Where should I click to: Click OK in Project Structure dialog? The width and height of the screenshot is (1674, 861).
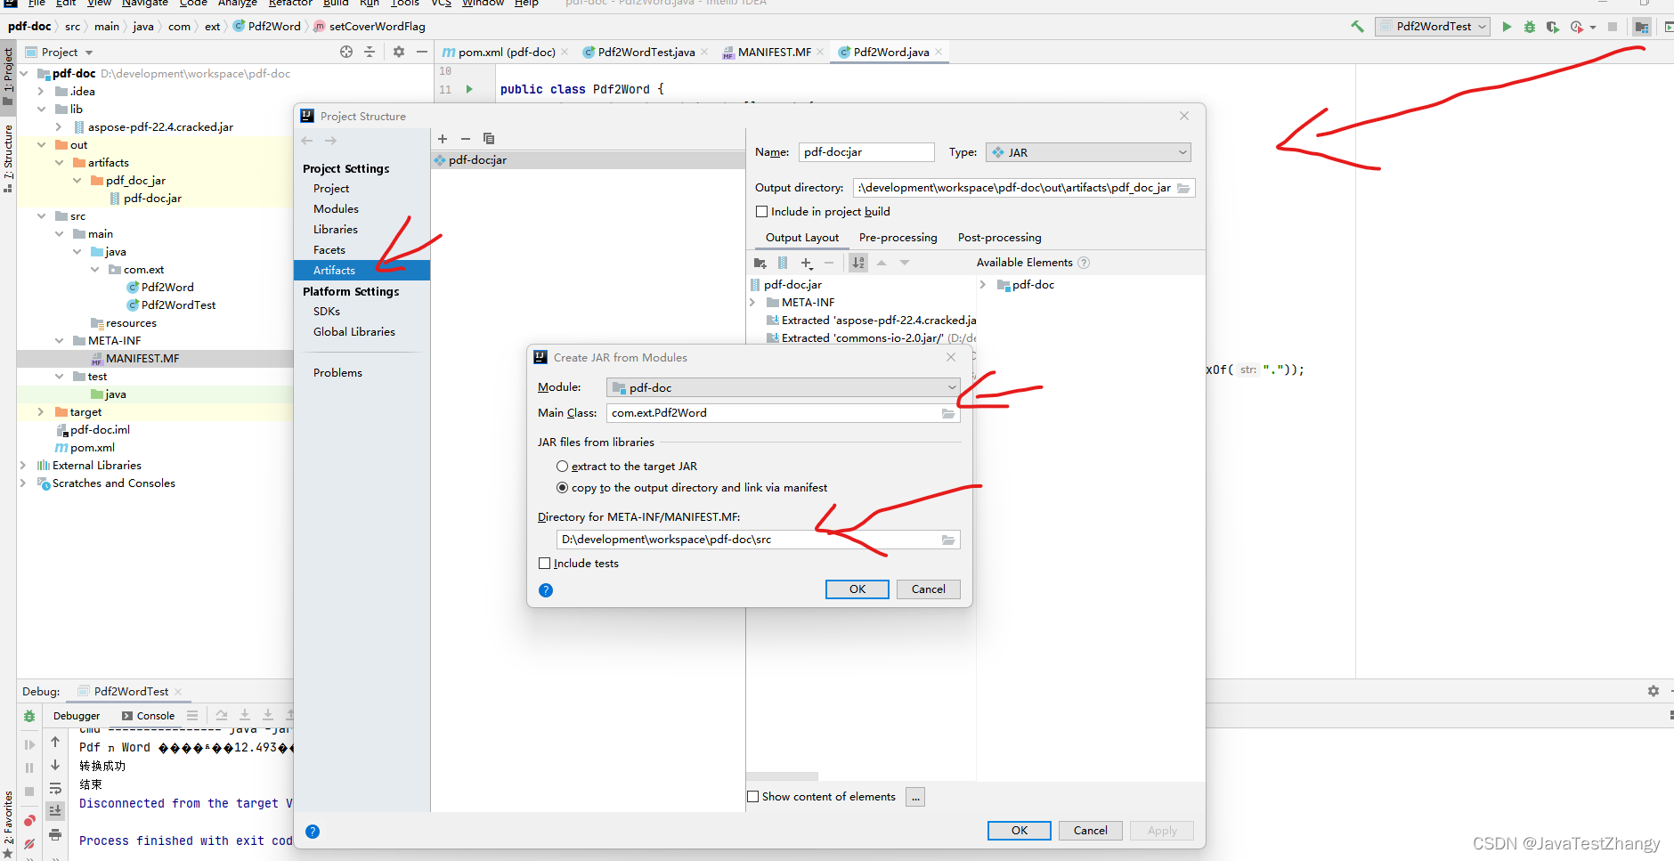pos(1019,831)
